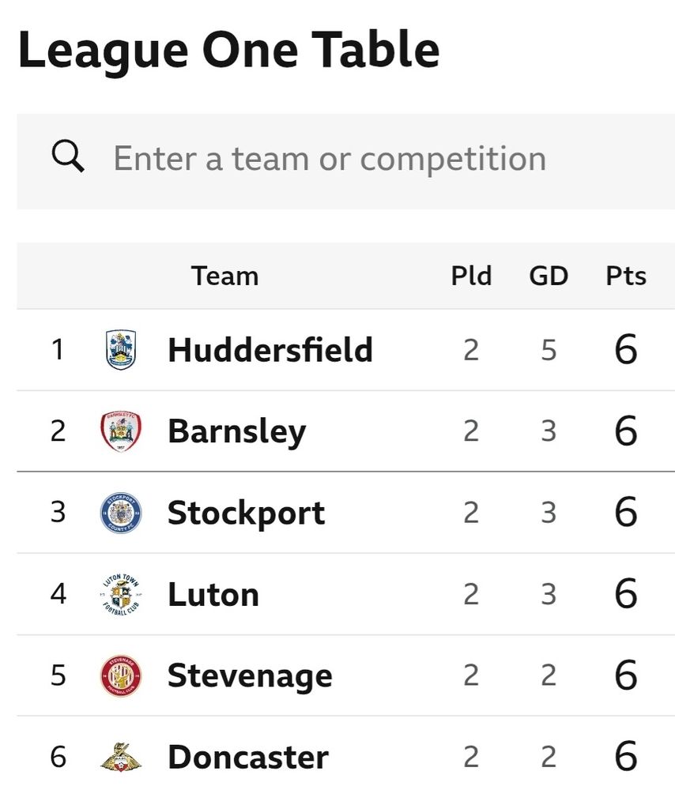This screenshot has width=675, height=790.
Task: Click the Pld column header
Action: point(471,276)
